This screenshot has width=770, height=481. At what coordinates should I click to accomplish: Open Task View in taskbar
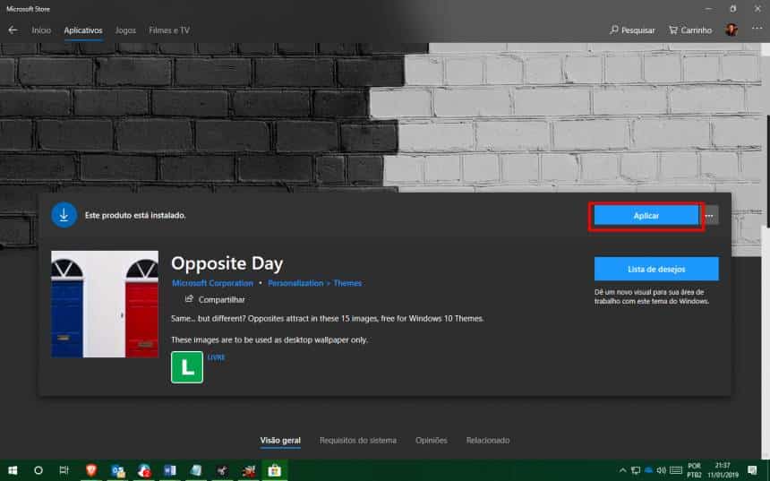click(64, 470)
